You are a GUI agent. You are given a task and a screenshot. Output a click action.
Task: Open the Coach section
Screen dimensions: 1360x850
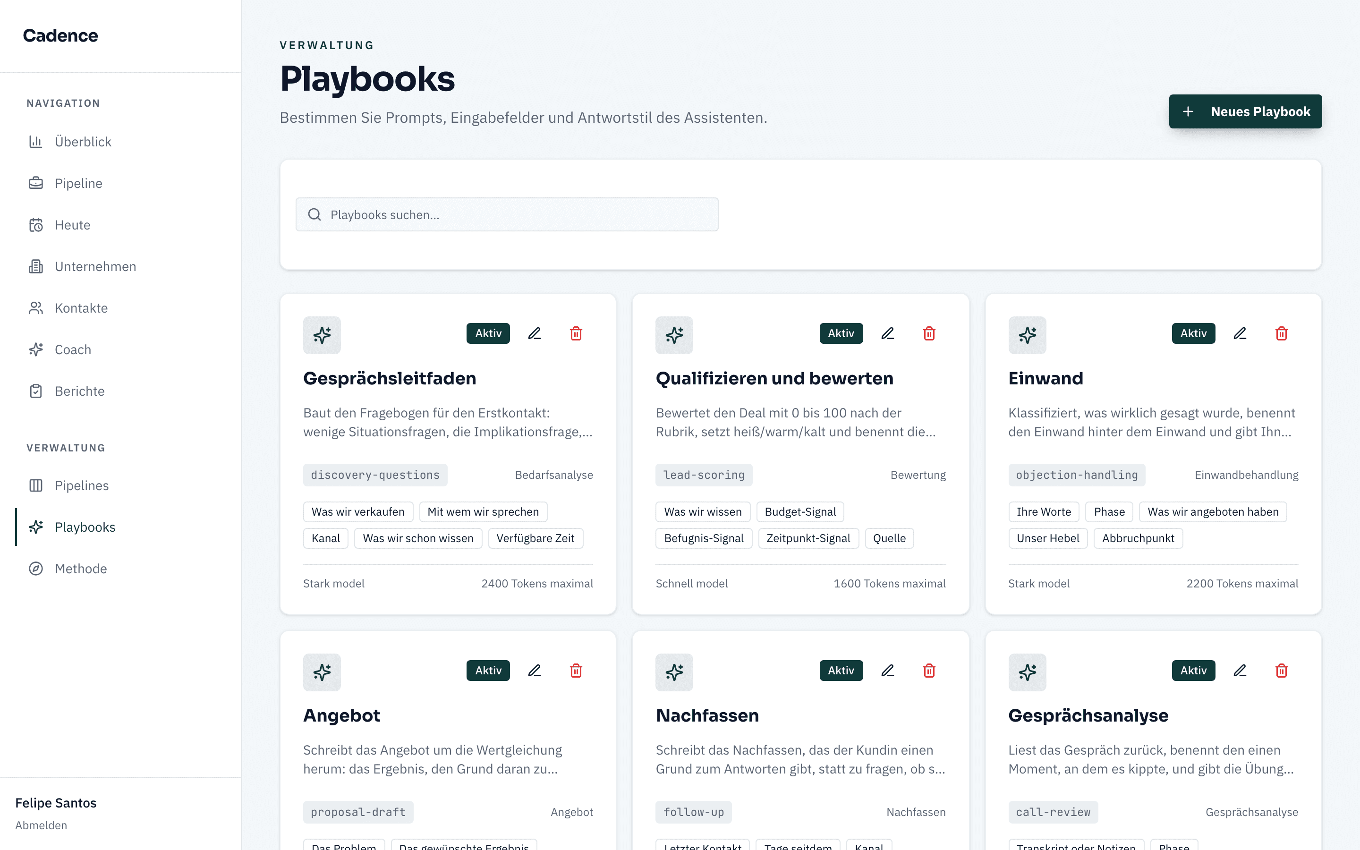(121, 349)
